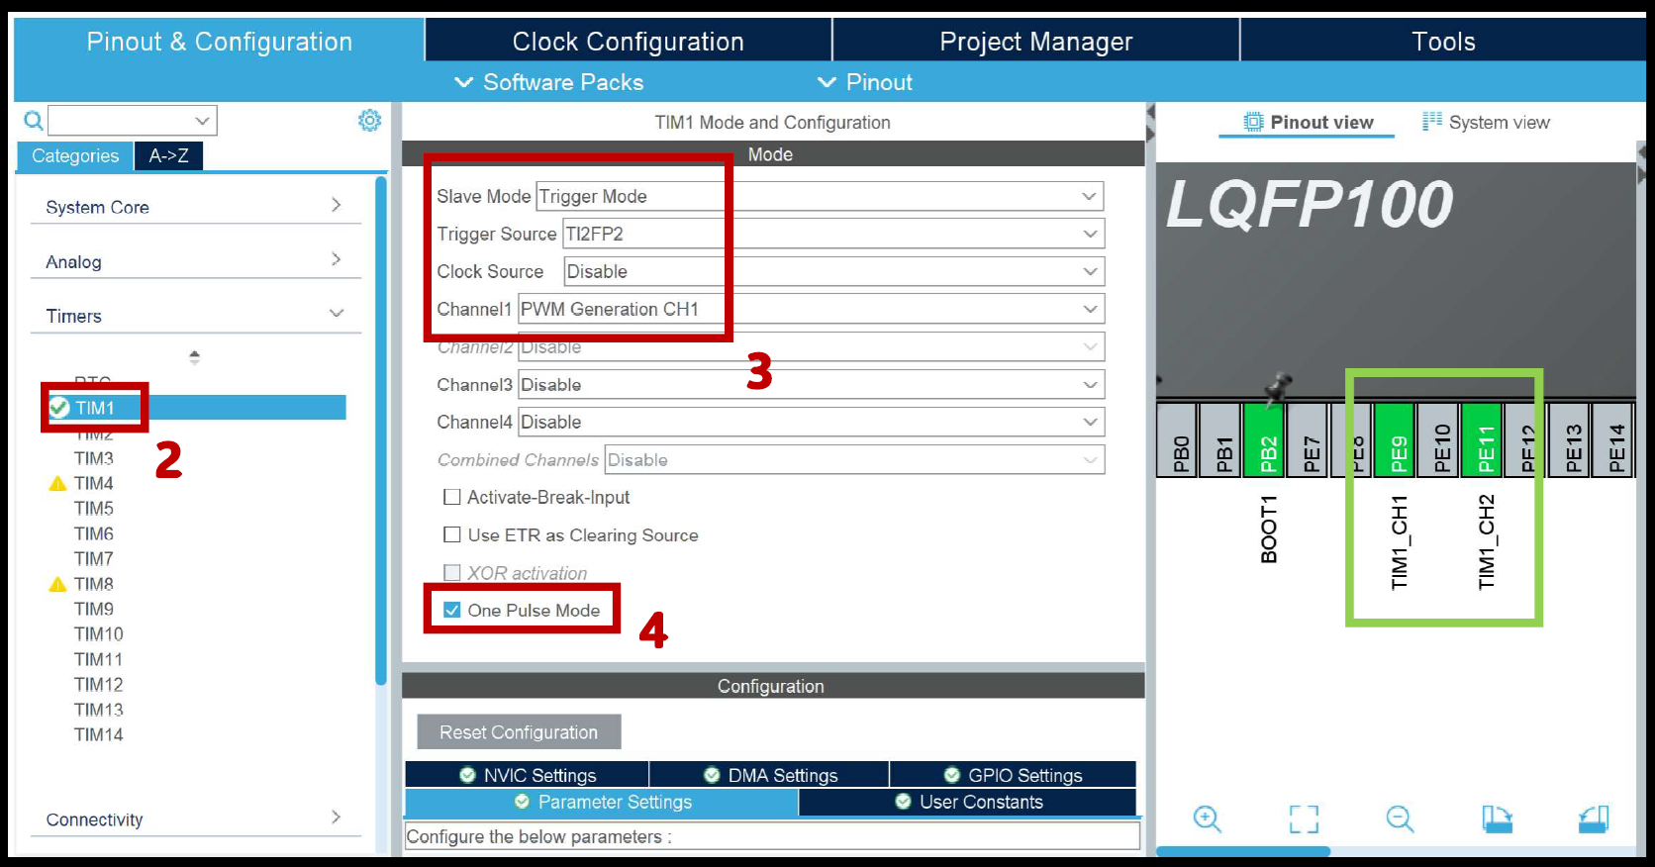Switch to Tools tab
The width and height of the screenshot is (1655, 867).
click(1443, 42)
